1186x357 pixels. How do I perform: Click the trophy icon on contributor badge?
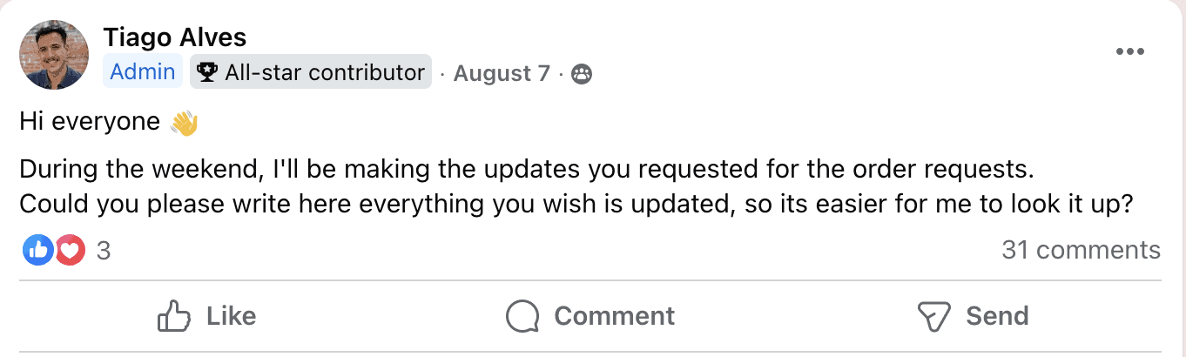click(x=207, y=73)
